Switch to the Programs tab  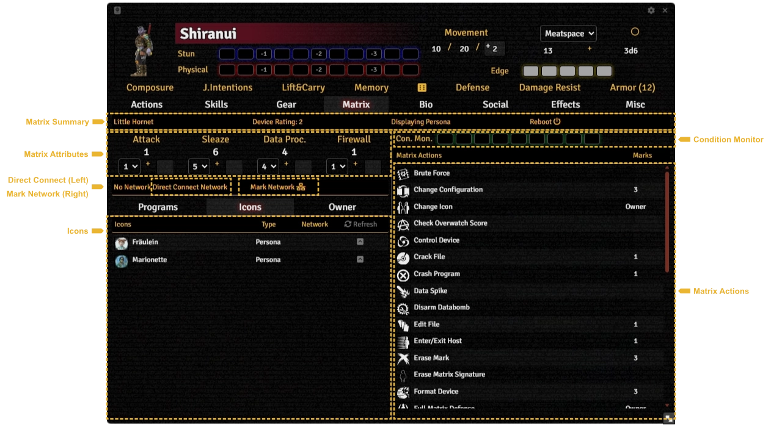pyautogui.click(x=158, y=207)
